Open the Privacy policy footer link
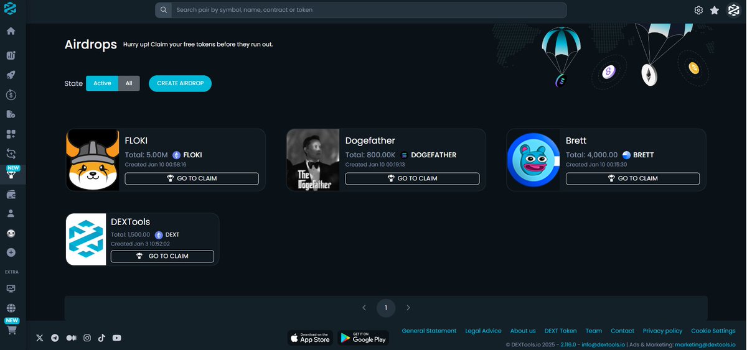Screen dimensions: 747x350 662,331
